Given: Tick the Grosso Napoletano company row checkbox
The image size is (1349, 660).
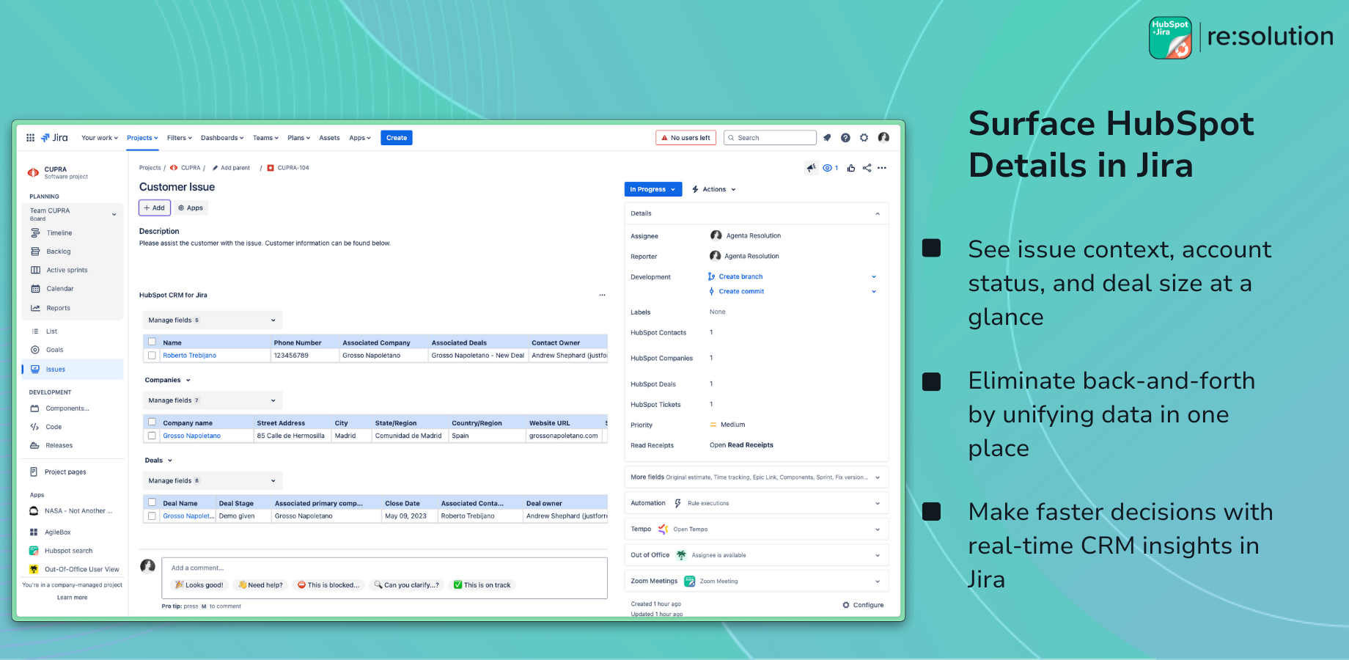Looking at the screenshot, I should point(152,436).
